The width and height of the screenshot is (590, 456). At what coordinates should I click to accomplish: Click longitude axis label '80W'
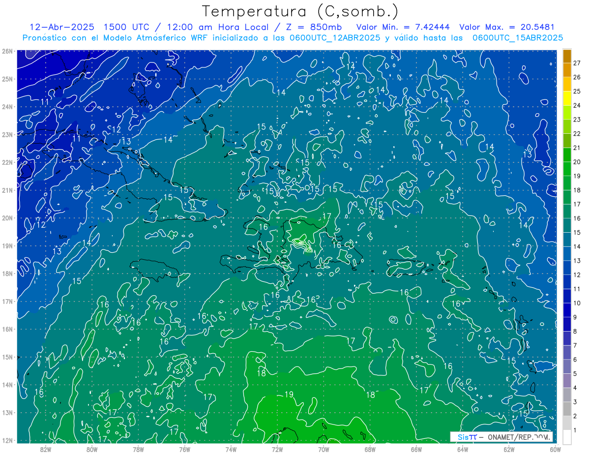(x=92, y=449)
